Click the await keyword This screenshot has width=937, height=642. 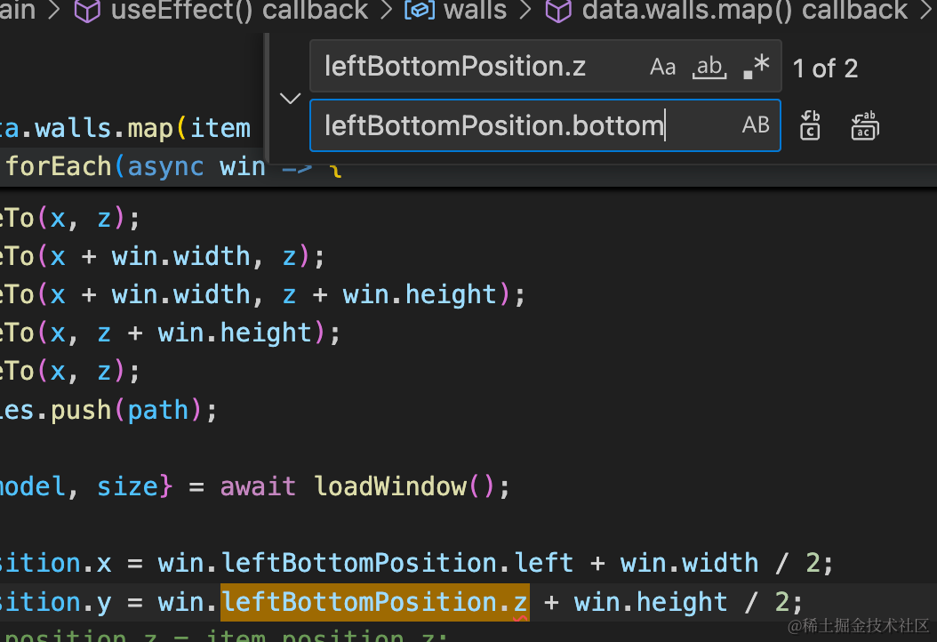[x=258, y=486]
